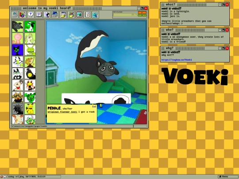Choose the black and white cat with teal eyes

18,73
